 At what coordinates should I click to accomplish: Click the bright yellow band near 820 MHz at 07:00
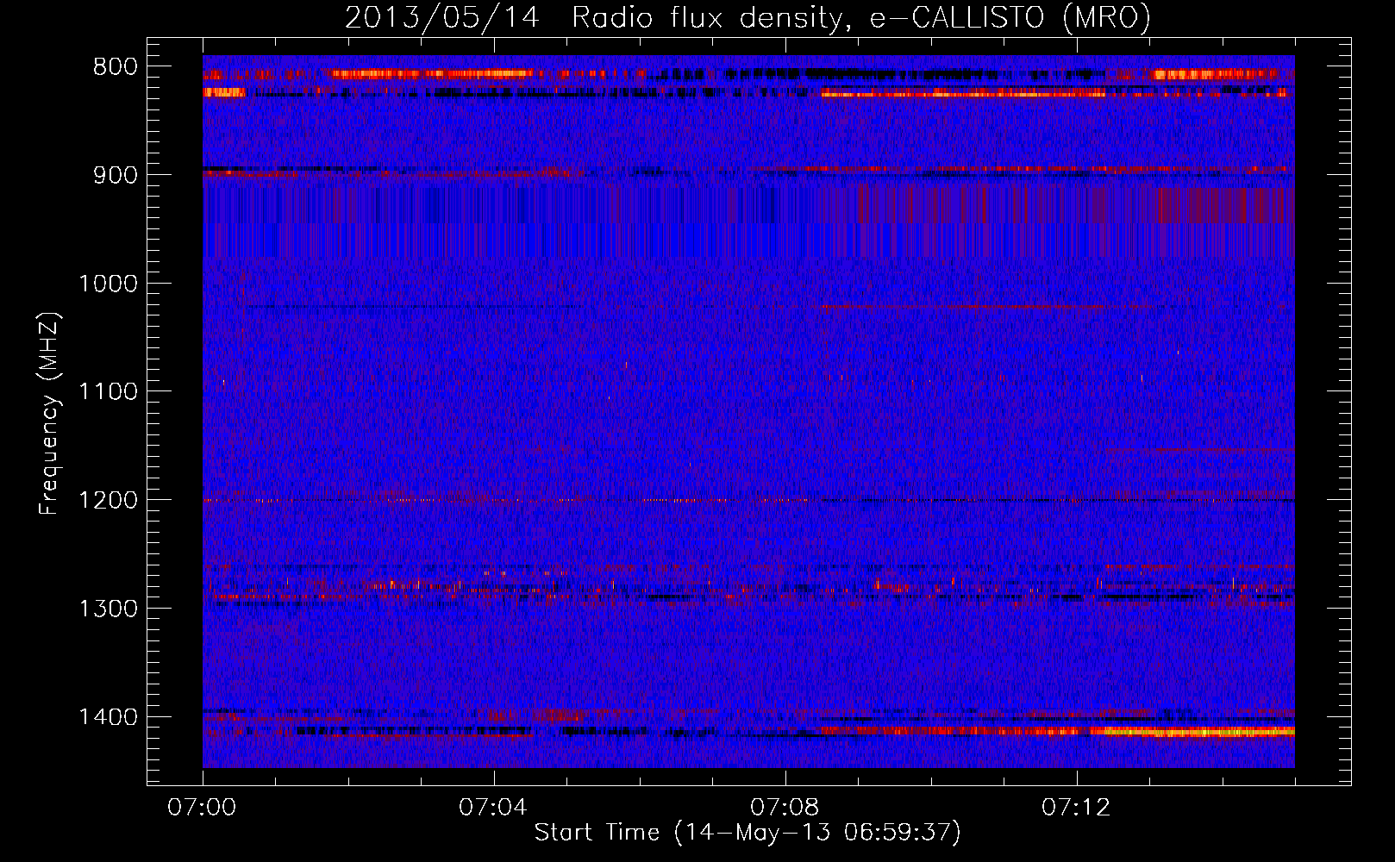[224, 92]
